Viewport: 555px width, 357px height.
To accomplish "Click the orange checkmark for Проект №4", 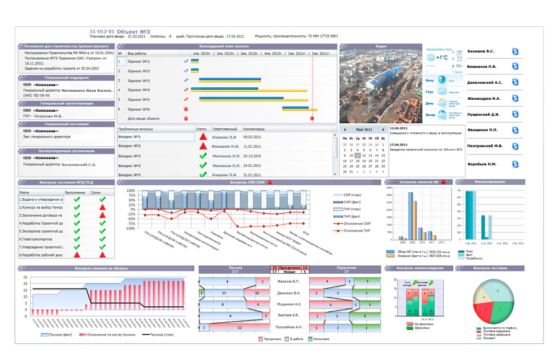I will [186, 90].
